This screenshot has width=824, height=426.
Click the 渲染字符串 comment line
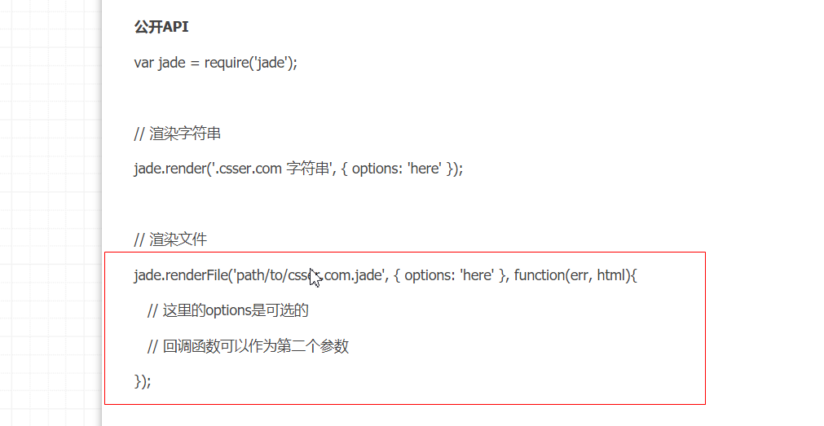(177, 134)
